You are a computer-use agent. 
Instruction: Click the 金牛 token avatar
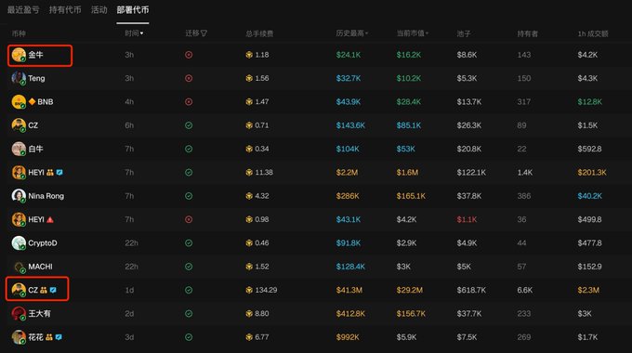tap(19, 55)
